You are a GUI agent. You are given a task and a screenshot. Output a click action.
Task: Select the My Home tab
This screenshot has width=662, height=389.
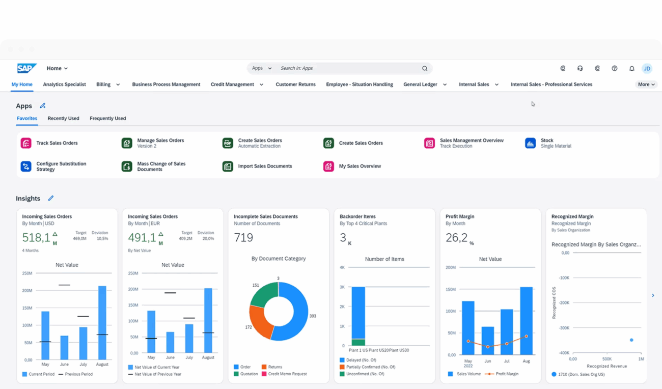22,85
